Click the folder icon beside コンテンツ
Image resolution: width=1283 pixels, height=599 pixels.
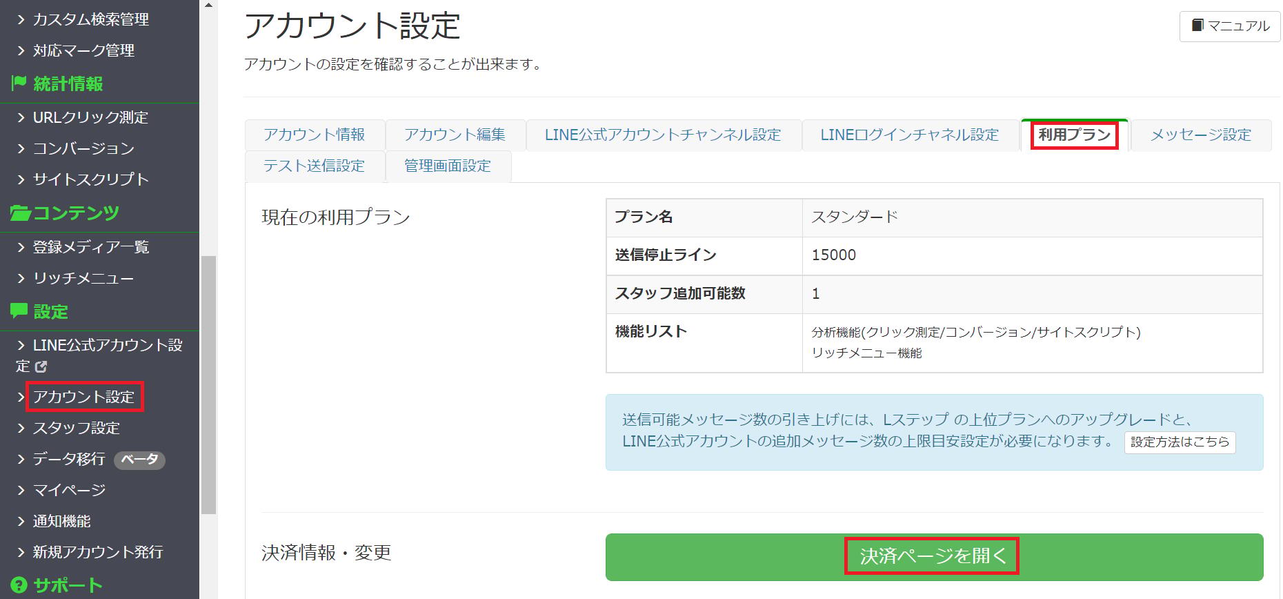point(20,213)
